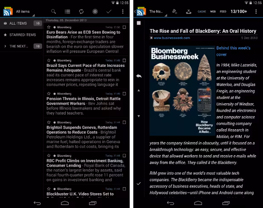
Task: Star the Pension Threats in Illinois article
Action: pos(49,94)
